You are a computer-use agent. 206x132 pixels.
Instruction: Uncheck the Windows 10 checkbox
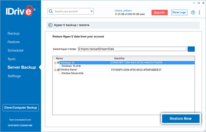[x=58, y=63]
